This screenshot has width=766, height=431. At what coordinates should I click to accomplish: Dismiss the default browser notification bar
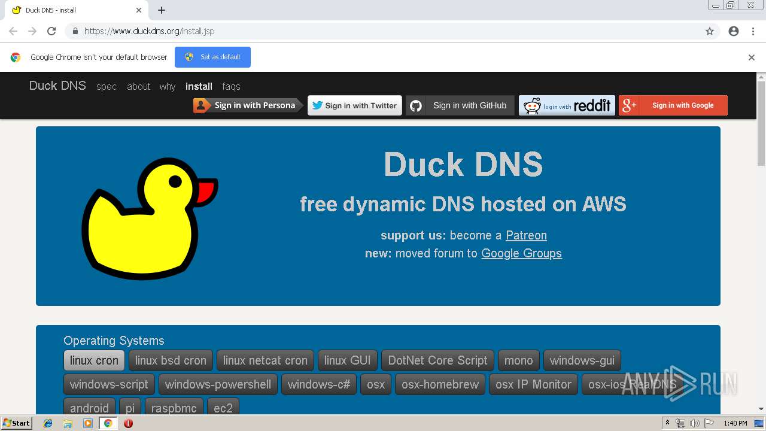pyautogui.click(x=752, y=57)
